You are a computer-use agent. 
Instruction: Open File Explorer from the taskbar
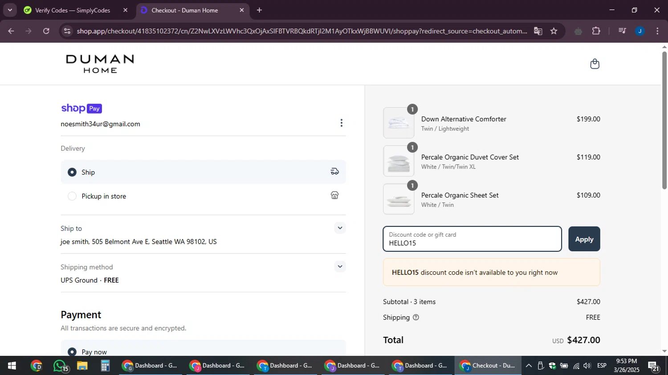(x=82, y=366)
